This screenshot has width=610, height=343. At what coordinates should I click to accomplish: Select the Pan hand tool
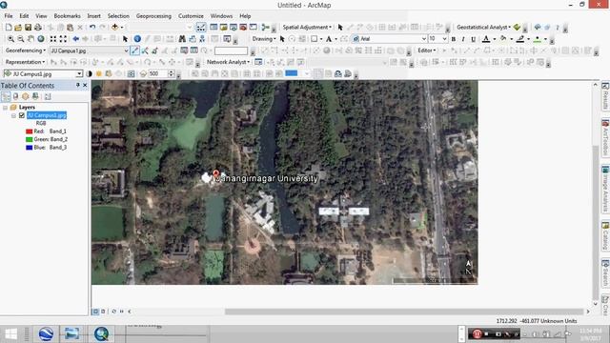pos(30,39)
